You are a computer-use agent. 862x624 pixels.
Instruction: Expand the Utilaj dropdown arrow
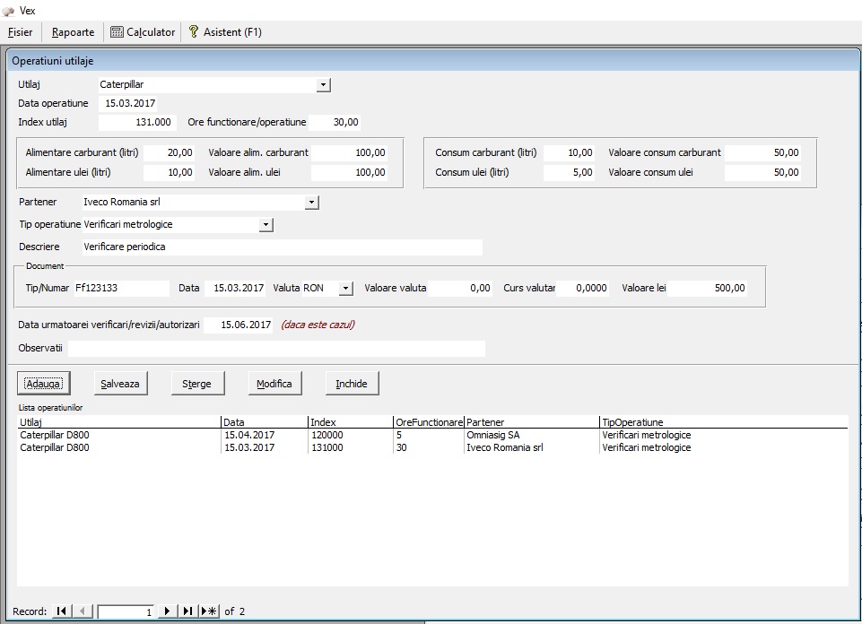click(x=323, y=84)
